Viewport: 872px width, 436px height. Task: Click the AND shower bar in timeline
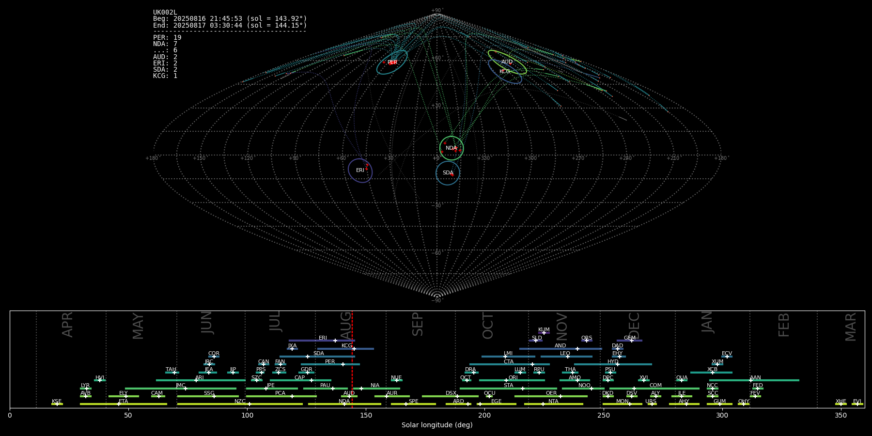click(x=561, y=349)
